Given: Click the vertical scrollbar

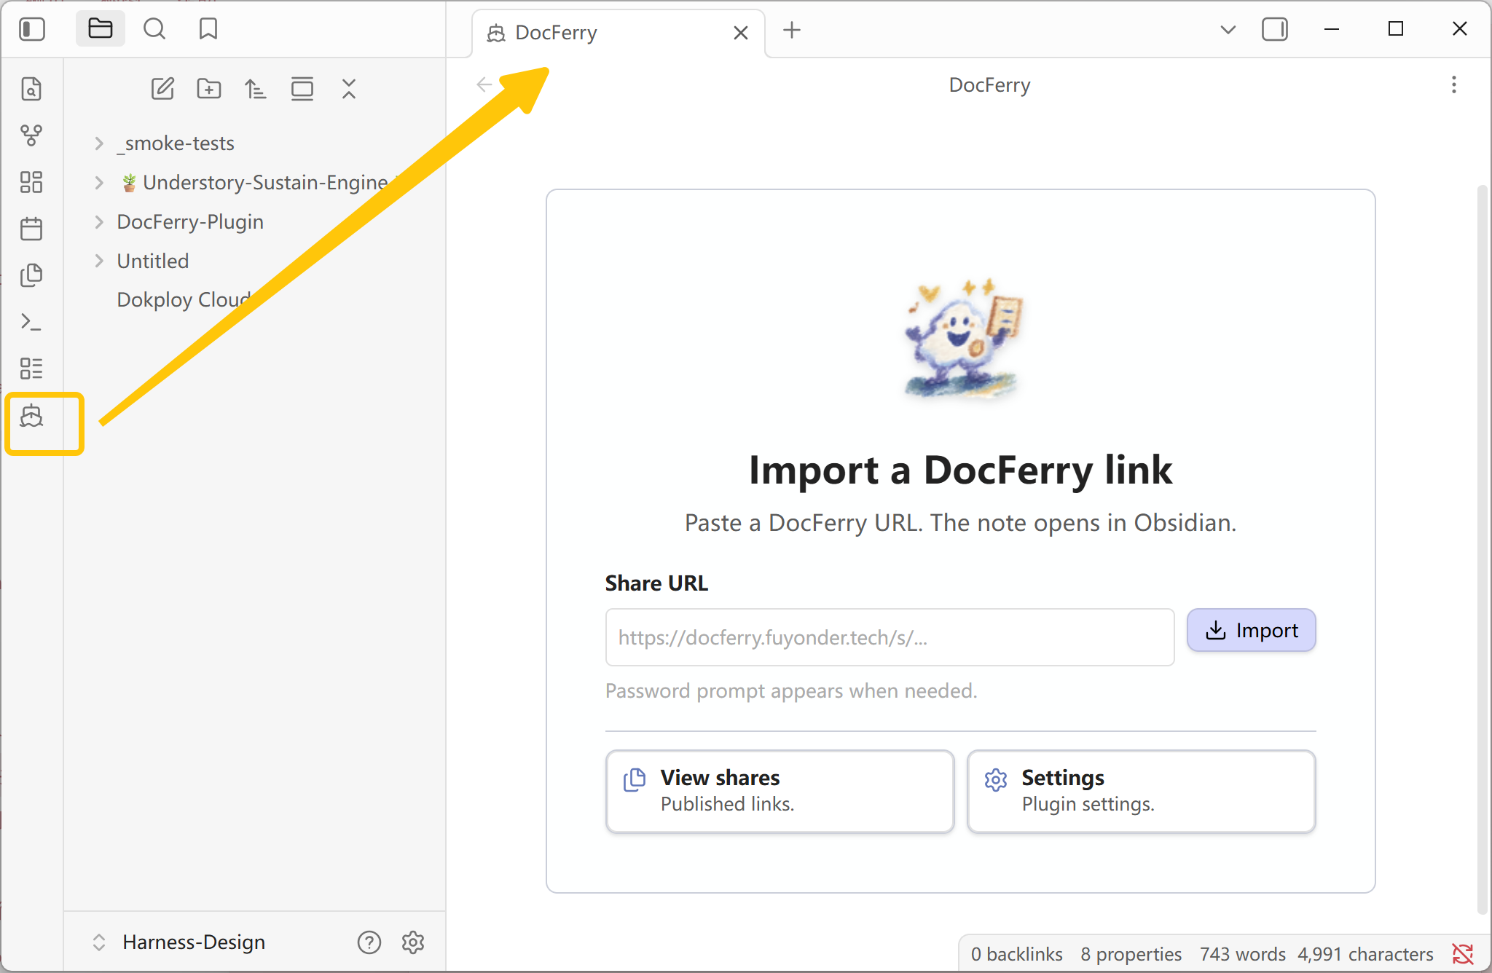Looking at the screenshot, I should pos(1481,550).
